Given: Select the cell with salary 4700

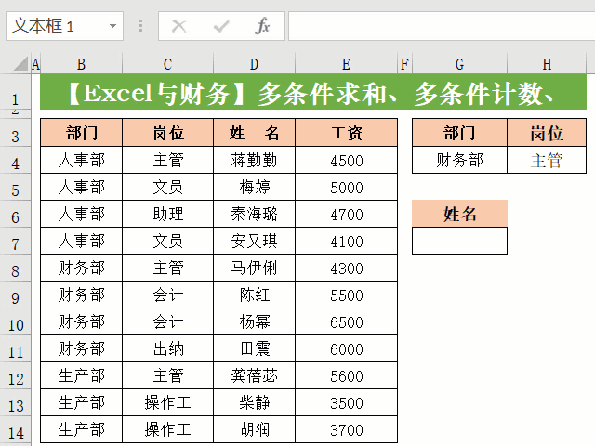Looking at the screenshot, I should pyautogui.click(x=346, y=214).
